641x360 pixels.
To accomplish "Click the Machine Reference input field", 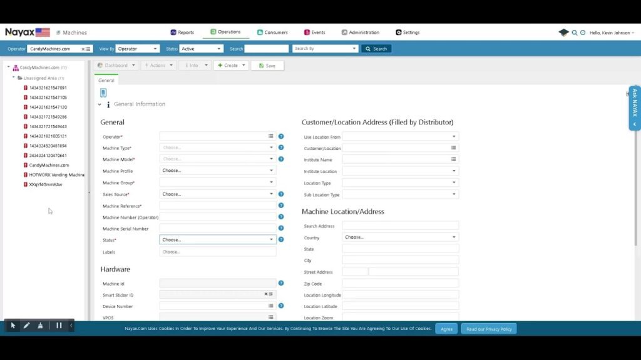I will [217, 206].
